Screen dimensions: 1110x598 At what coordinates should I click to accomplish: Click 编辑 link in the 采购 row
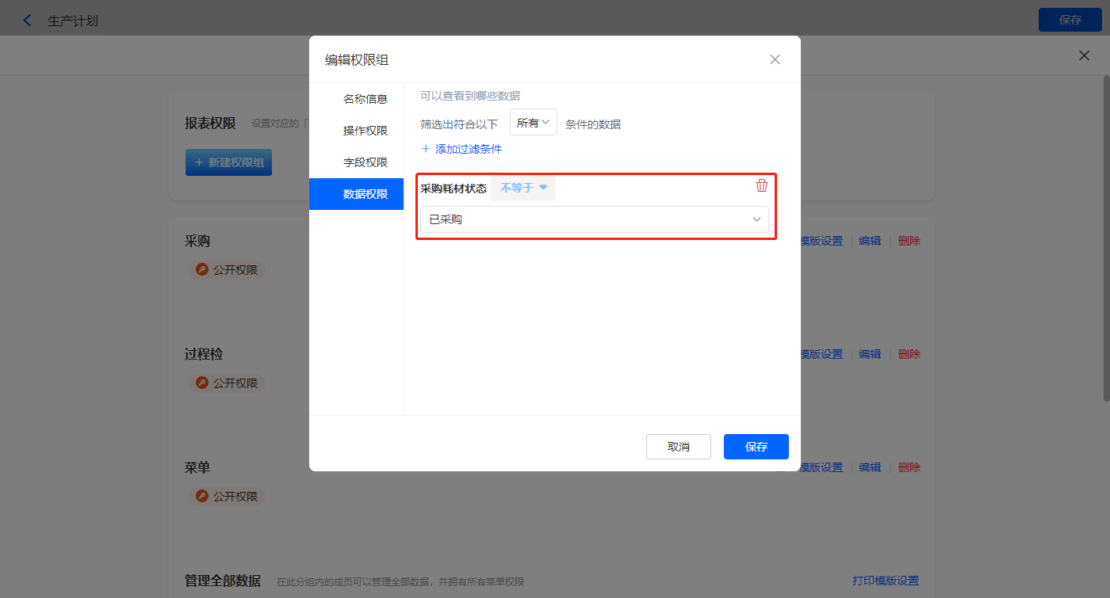pyautogui.click(x=870, y=241)
